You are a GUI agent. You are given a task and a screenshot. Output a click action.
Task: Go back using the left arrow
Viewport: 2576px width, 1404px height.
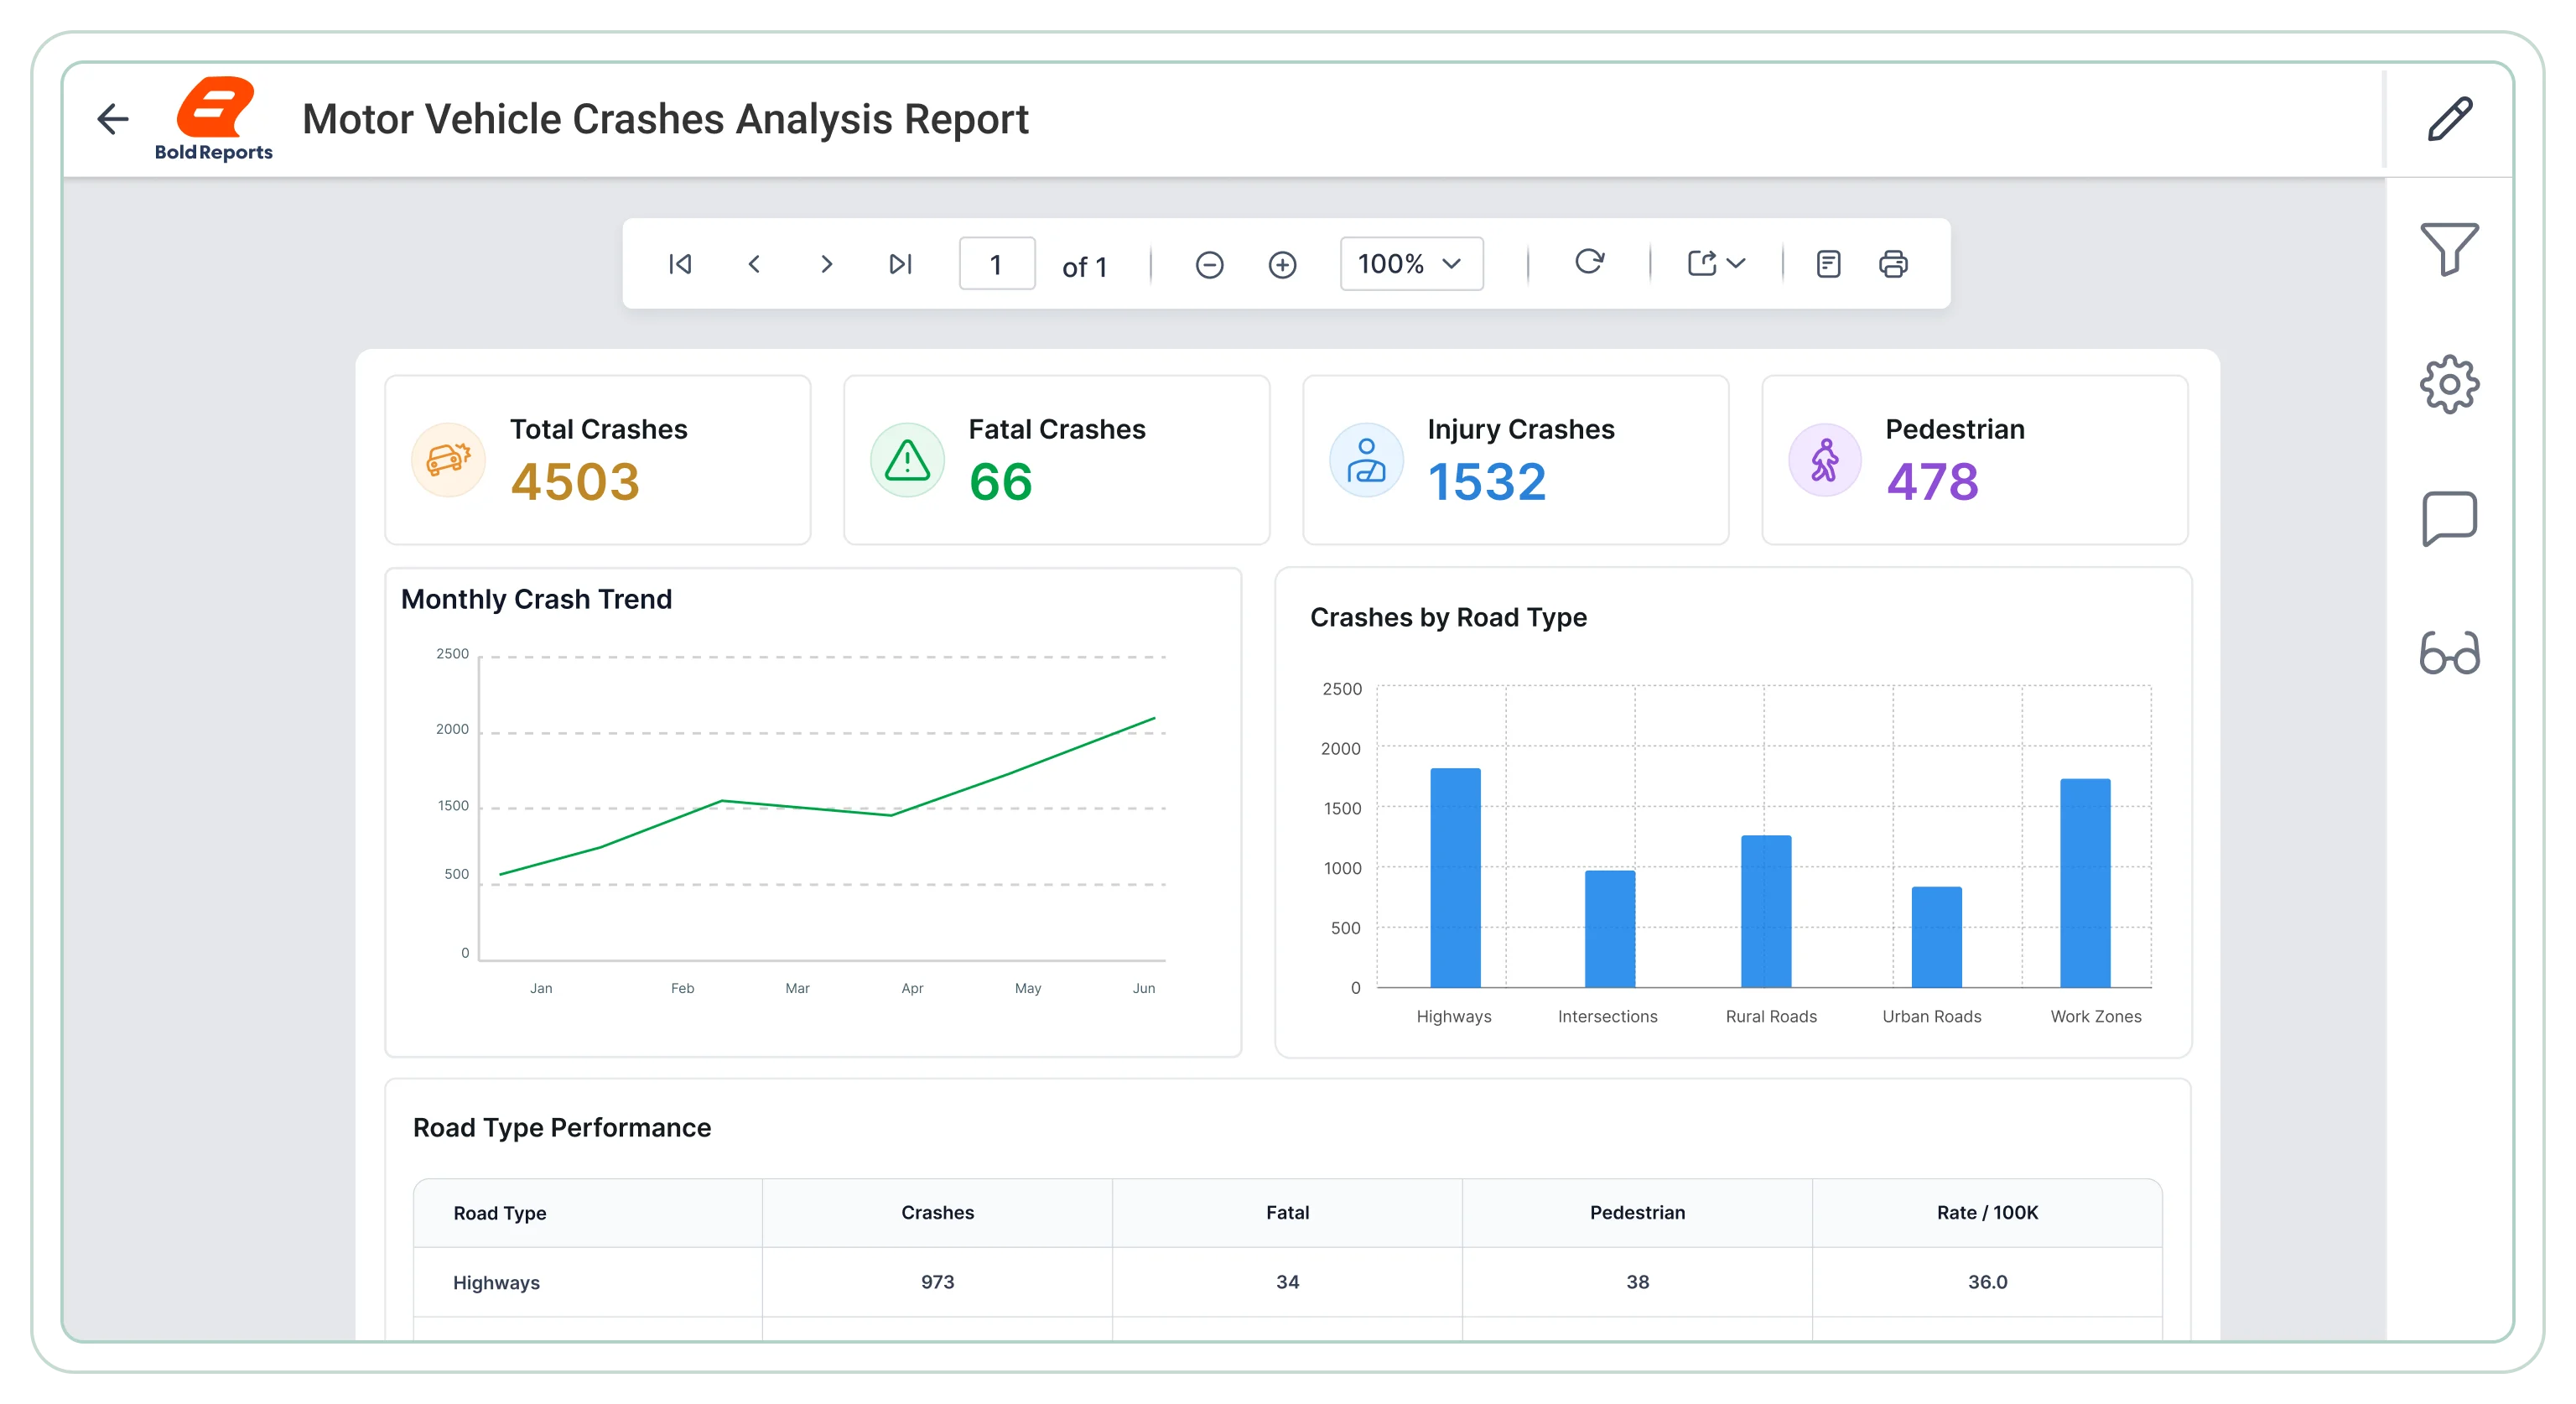click(x=113, y=119)
